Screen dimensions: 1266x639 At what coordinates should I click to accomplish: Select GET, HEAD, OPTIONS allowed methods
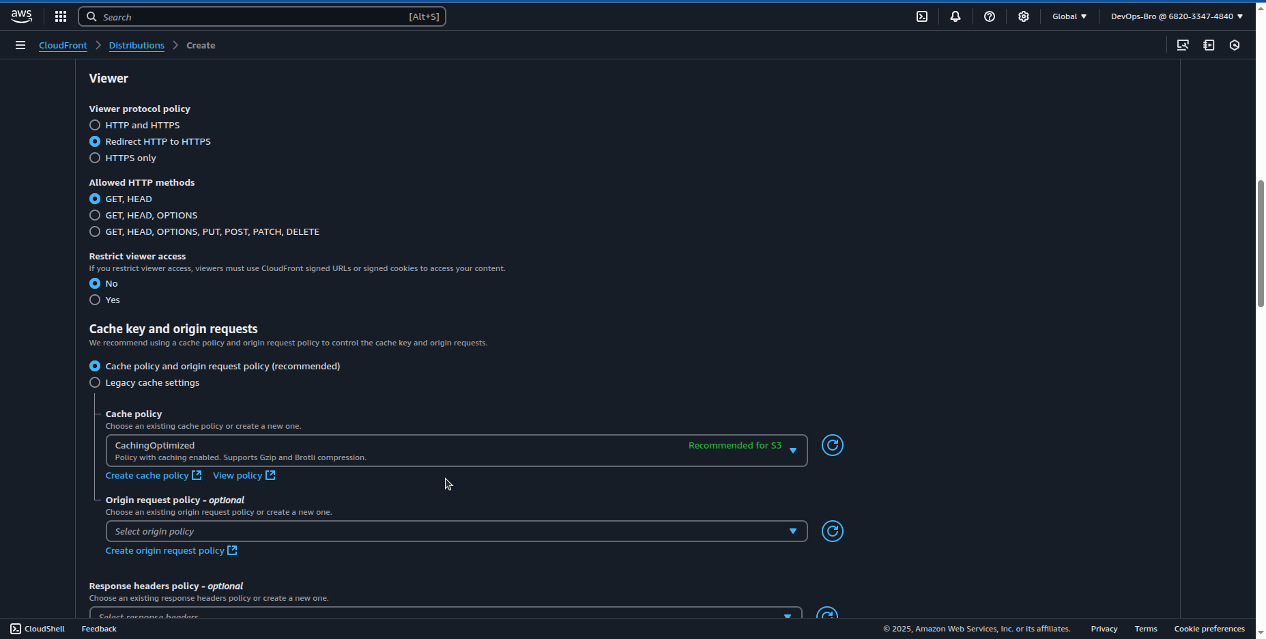[x=95, y=215]
